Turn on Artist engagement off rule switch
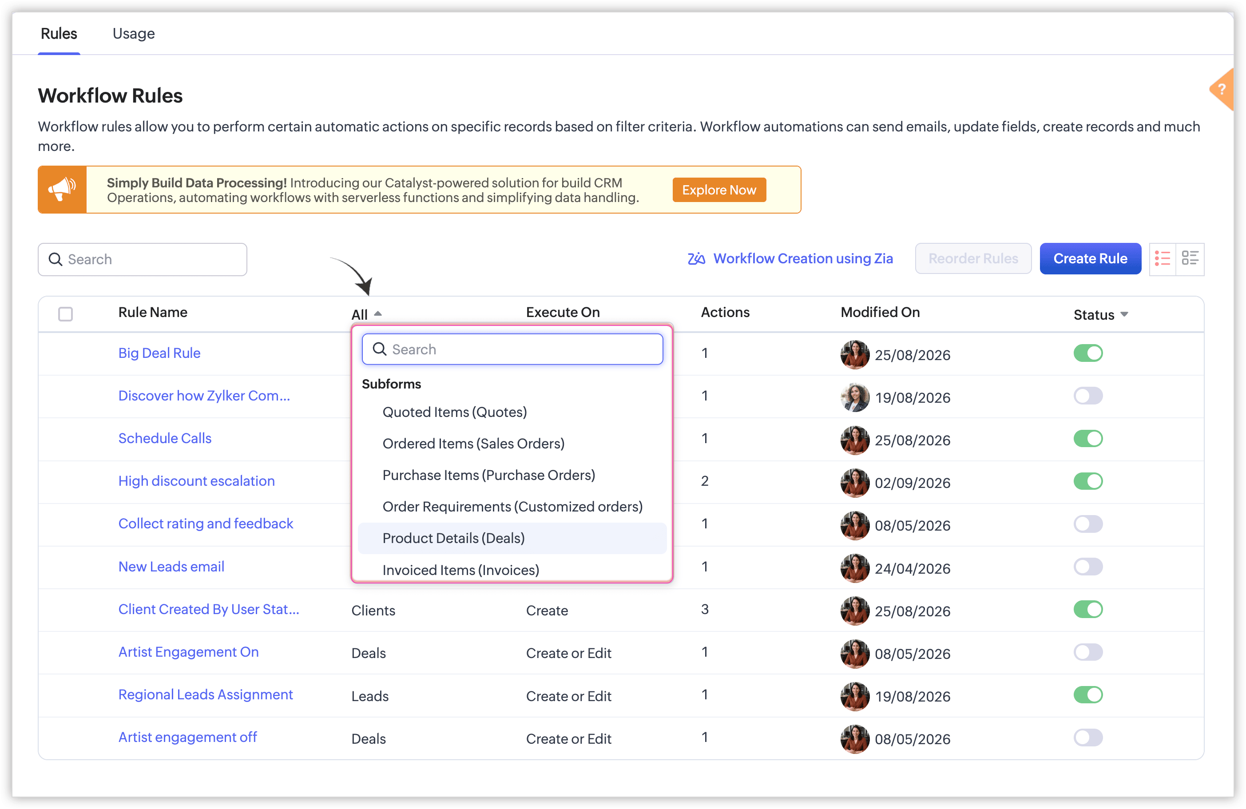The height and width of the screenshot is (809, 1246). [x=1088, y=737]
